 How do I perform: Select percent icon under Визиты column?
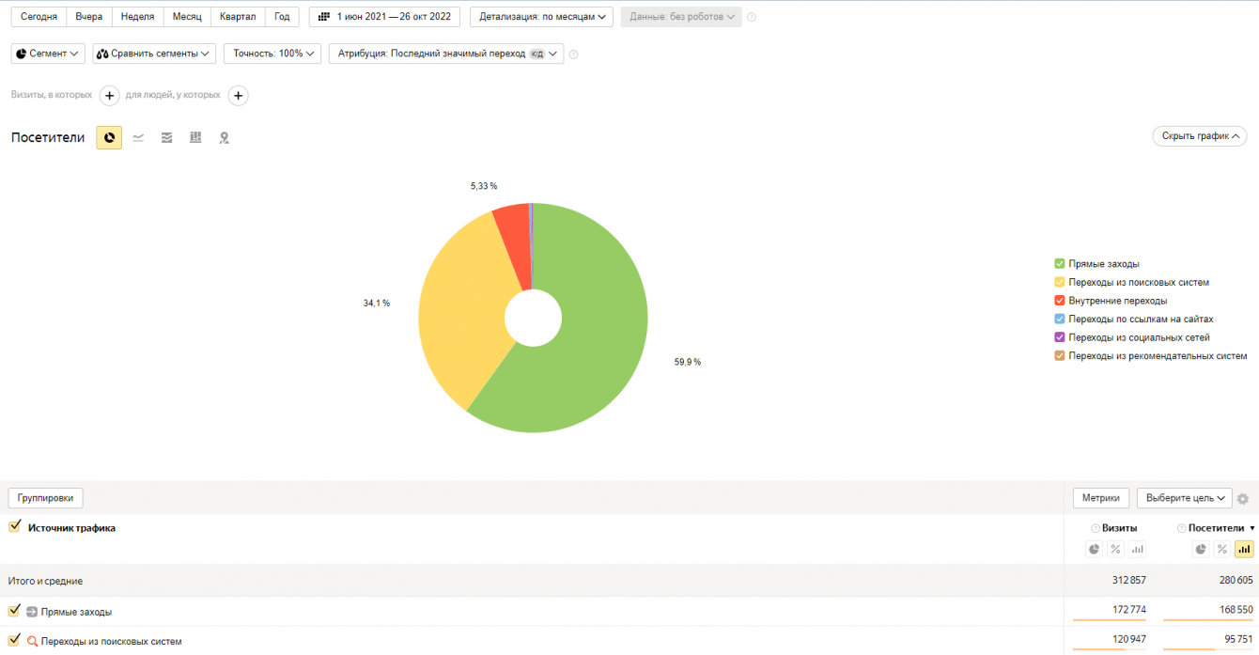pyautogui.click(x=1115, y=549)
